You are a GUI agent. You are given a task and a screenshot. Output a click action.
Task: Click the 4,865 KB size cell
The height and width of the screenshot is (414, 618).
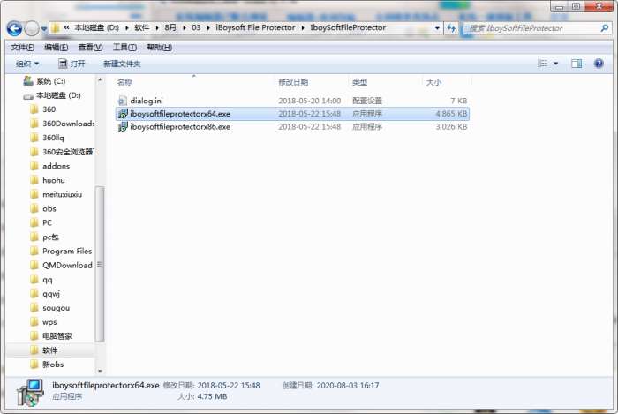[451, 114]
